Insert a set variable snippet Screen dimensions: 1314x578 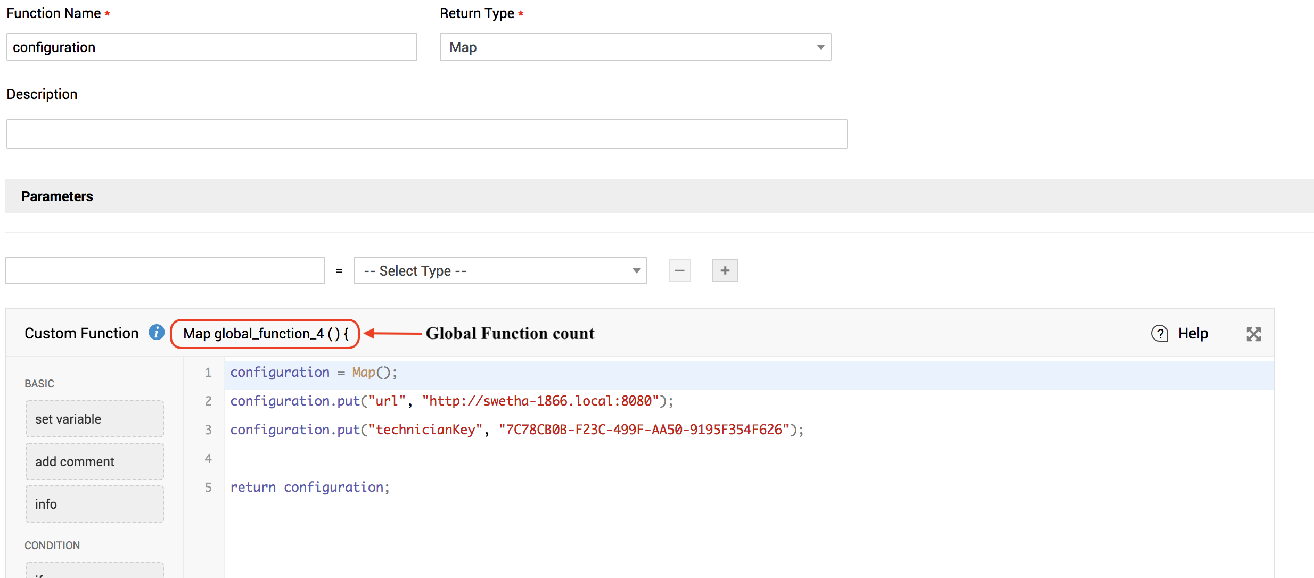94,419
